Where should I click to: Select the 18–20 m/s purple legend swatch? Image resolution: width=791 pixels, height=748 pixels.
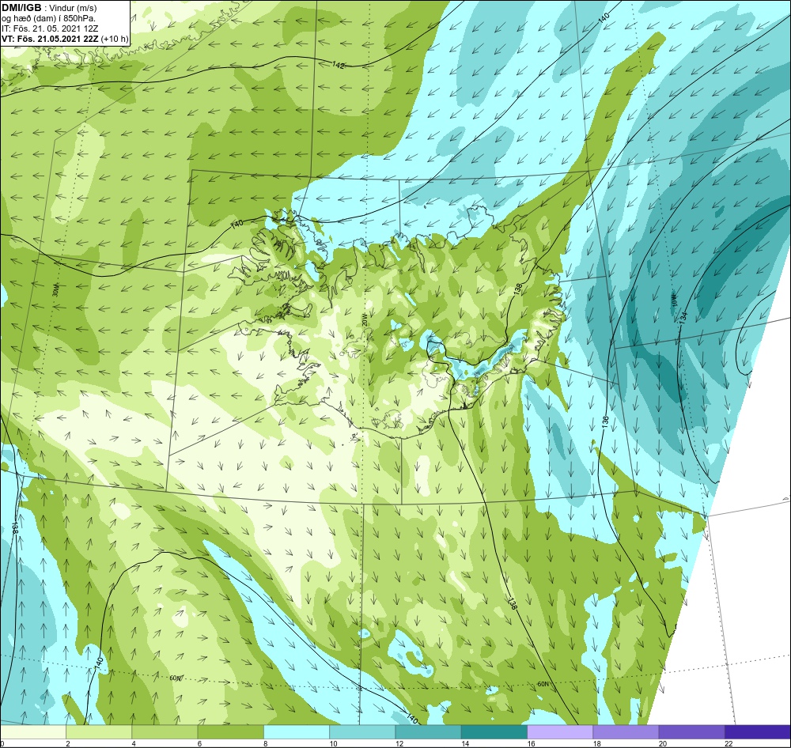(626, 732)
